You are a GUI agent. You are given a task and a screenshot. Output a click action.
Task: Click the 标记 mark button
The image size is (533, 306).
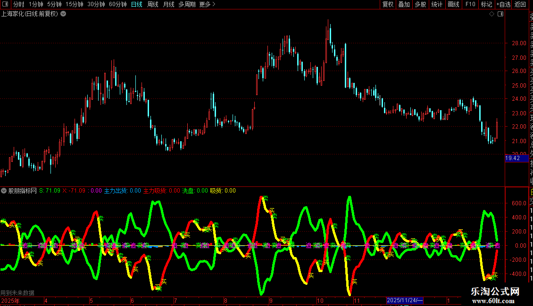coord(486,4)
